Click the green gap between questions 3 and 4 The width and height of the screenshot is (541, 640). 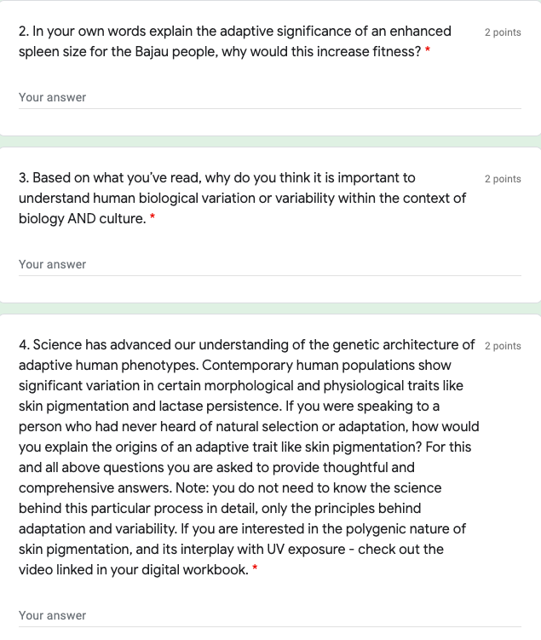[270, 308]
